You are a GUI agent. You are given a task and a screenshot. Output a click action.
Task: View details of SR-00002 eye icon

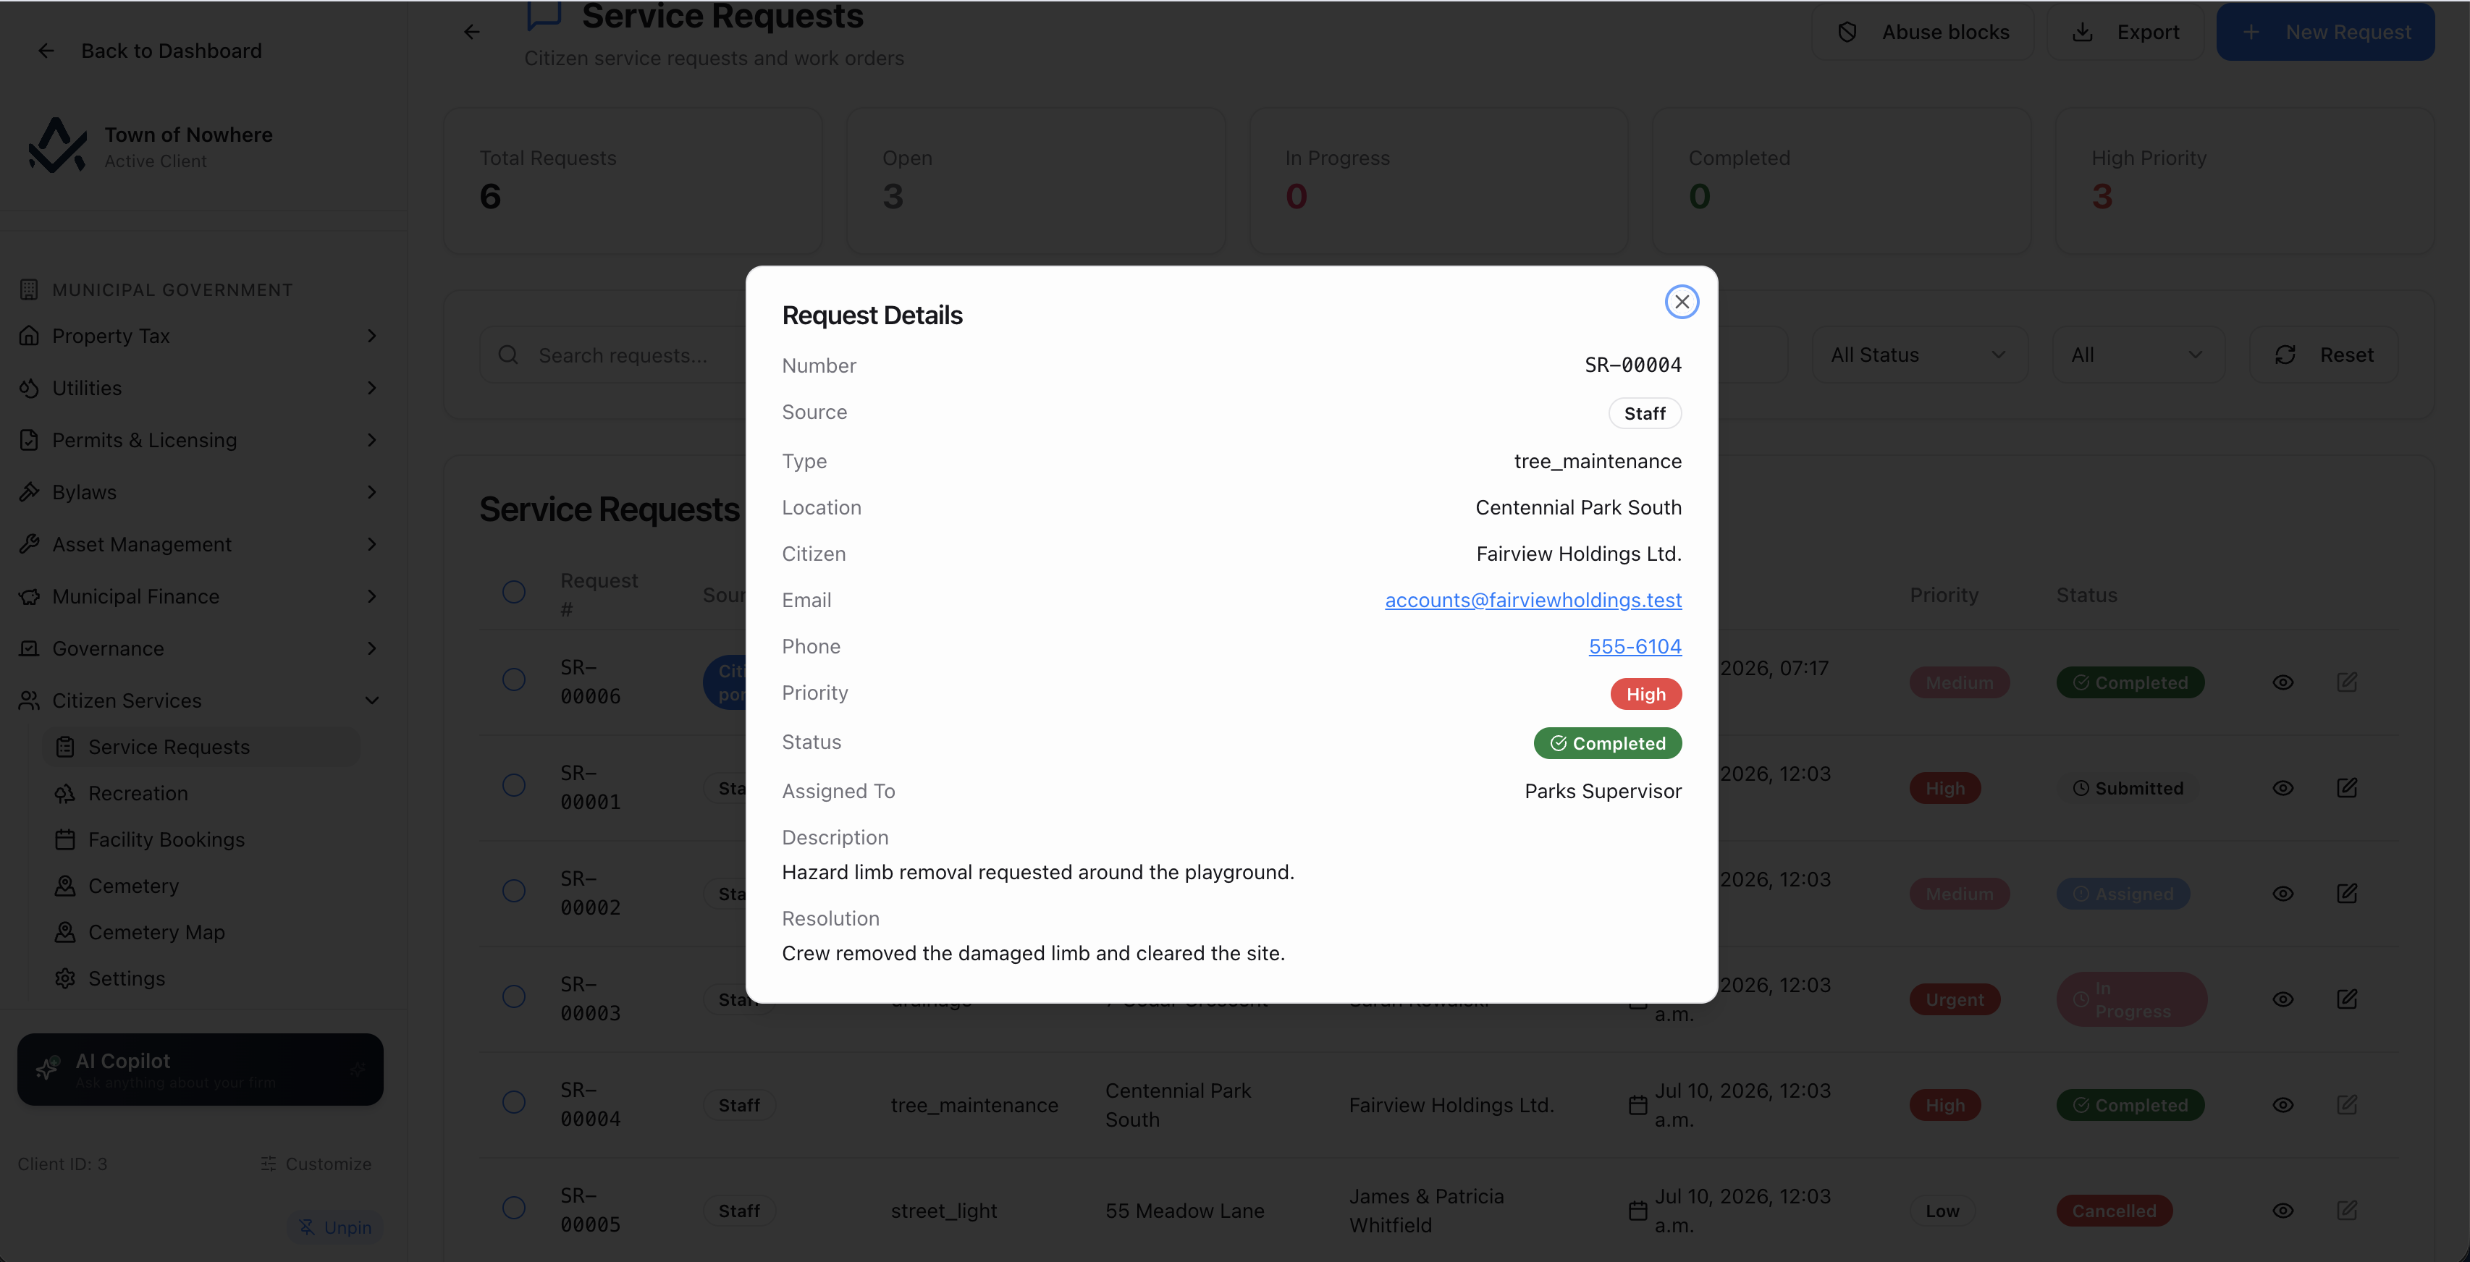2283,893
